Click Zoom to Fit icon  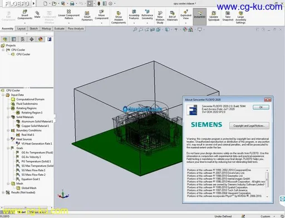[135, 29]
